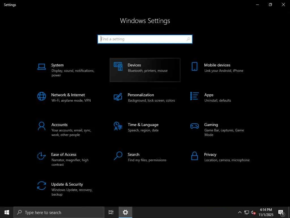The image size is (290, 218).
Task: Click the Network & Internet globe icon
Action: [42, 96]
